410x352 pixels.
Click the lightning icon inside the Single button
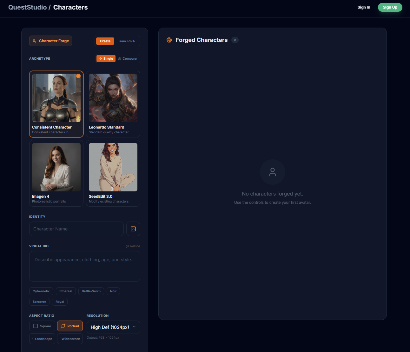pyautogui.click(x=101, y=58)
